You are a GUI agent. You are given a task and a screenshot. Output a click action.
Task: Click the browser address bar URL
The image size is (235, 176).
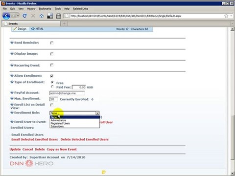[x=126, y=16]
